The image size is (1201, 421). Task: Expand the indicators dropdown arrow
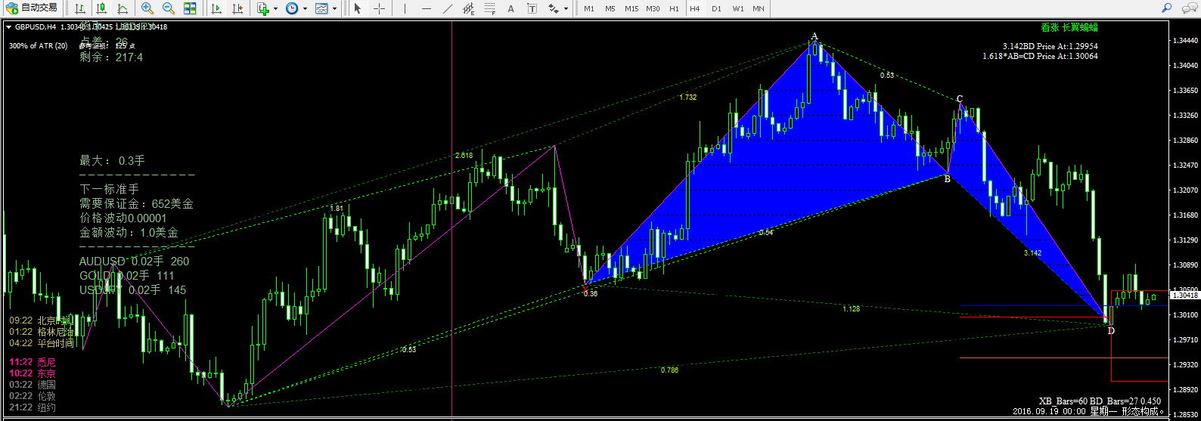[x=275, y=9]
